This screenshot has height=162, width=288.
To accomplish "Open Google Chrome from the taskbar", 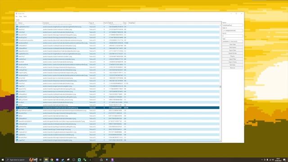I will tap(52, 160).
